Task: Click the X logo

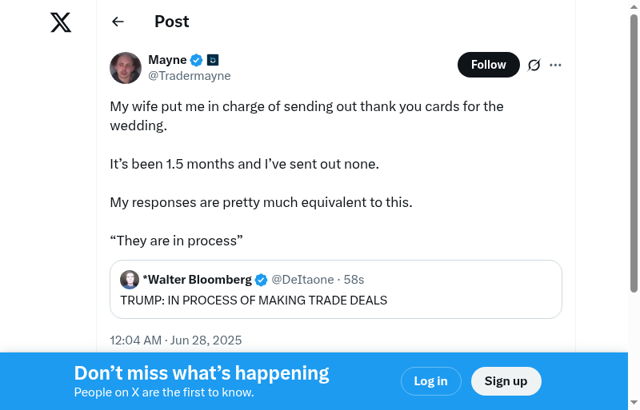Action: tap(61, 22)
